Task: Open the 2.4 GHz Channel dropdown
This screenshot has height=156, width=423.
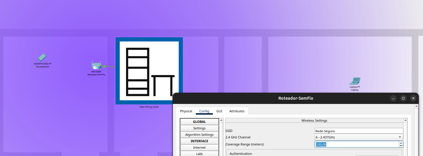Action: tap(359, 137)
